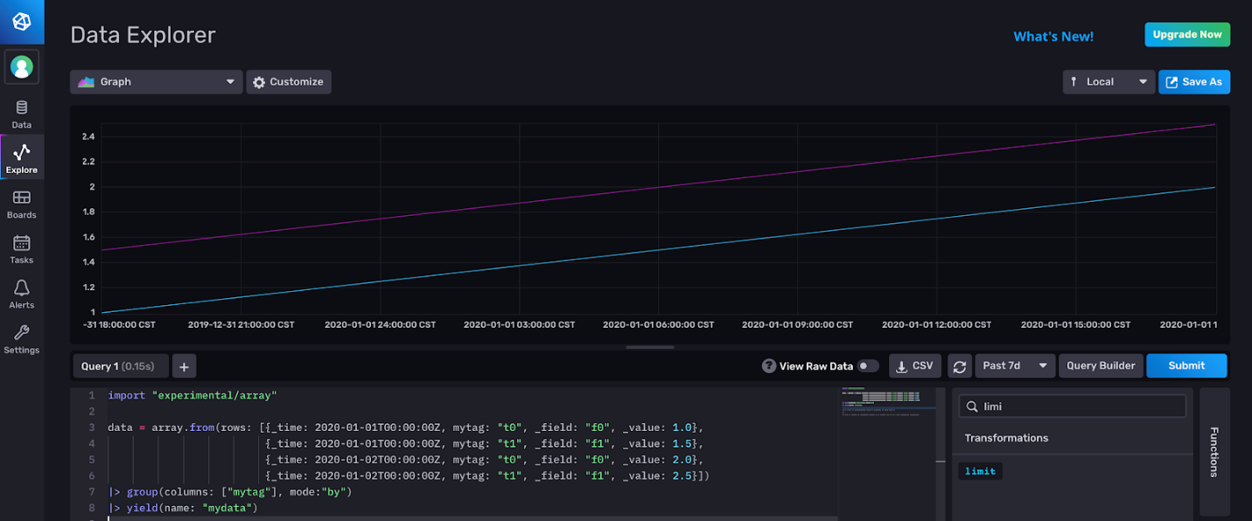The image size is (1252, 521).
Task: Expand the Past 7d time range dropdown
Action: 1014,365
